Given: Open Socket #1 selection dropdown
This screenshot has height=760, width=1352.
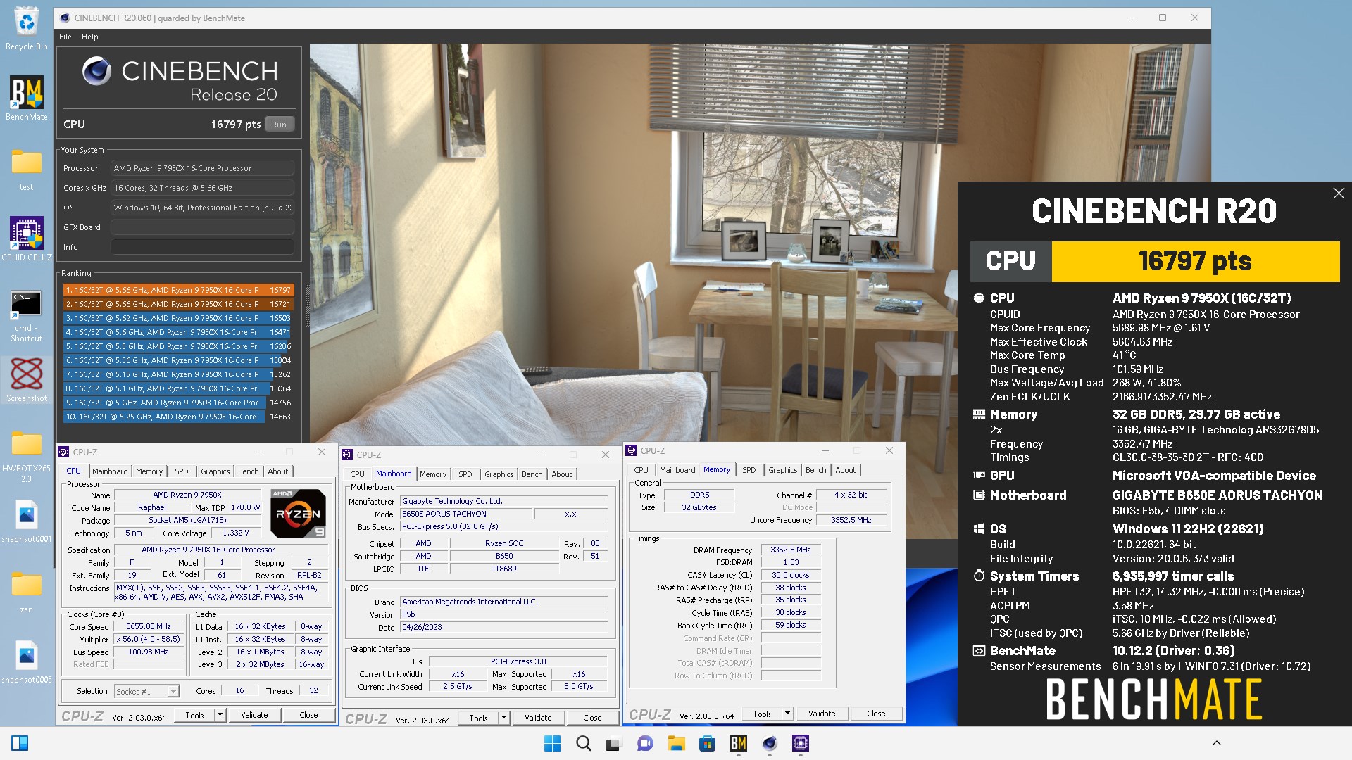Looking at the screenshot, I should (x=146, y=692).
